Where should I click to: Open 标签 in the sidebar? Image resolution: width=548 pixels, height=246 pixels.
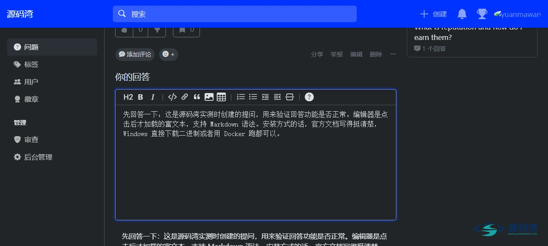click(52, 64)
